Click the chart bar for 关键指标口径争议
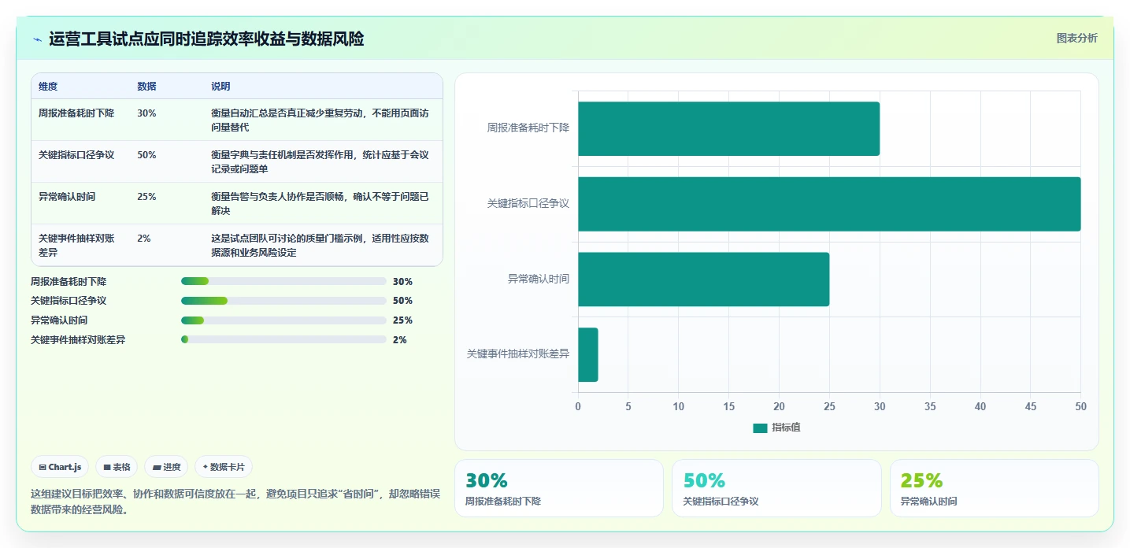Screen dimensions: 1130x548 tap(829, 204)
